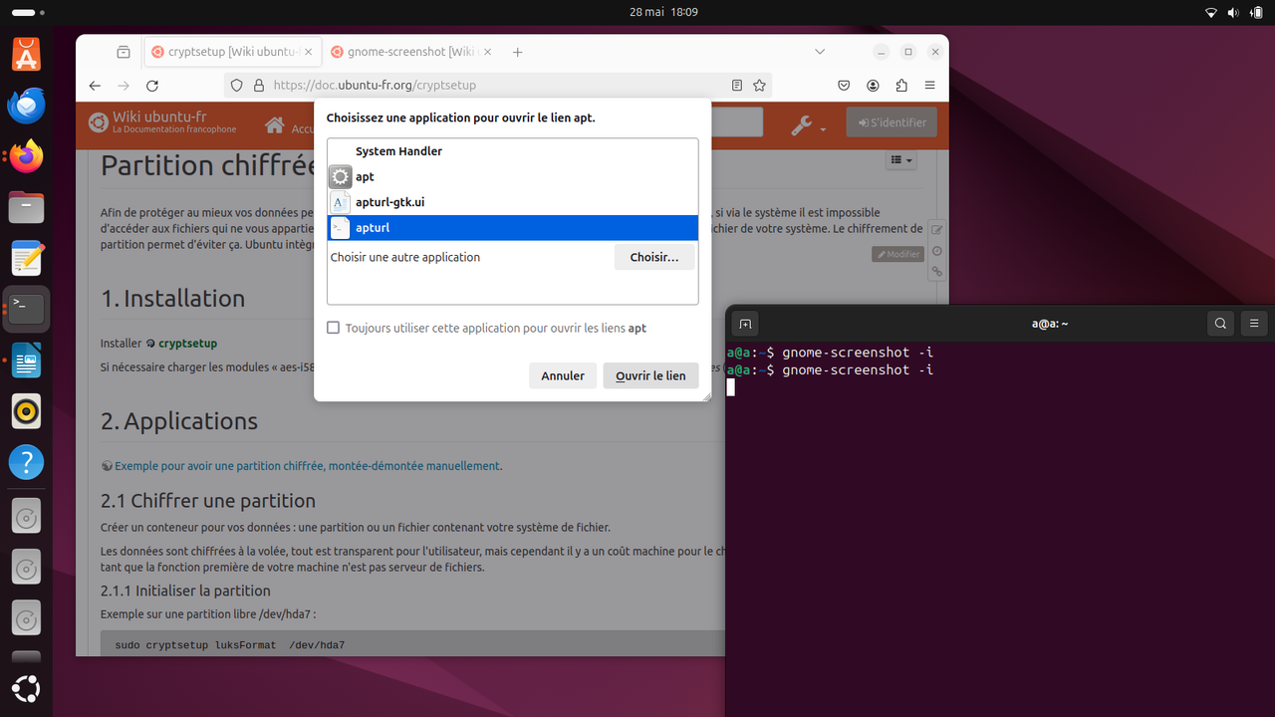
Task: Select the highlighted apturl entry
Action: coord(513,227)
